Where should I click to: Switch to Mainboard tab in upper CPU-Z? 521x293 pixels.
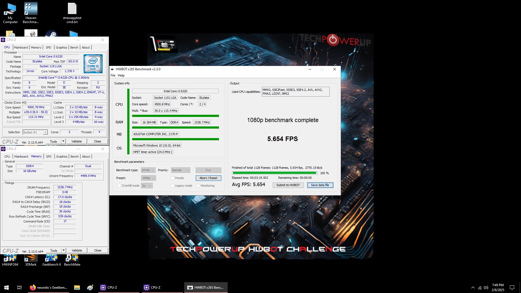tap(21, 47)
